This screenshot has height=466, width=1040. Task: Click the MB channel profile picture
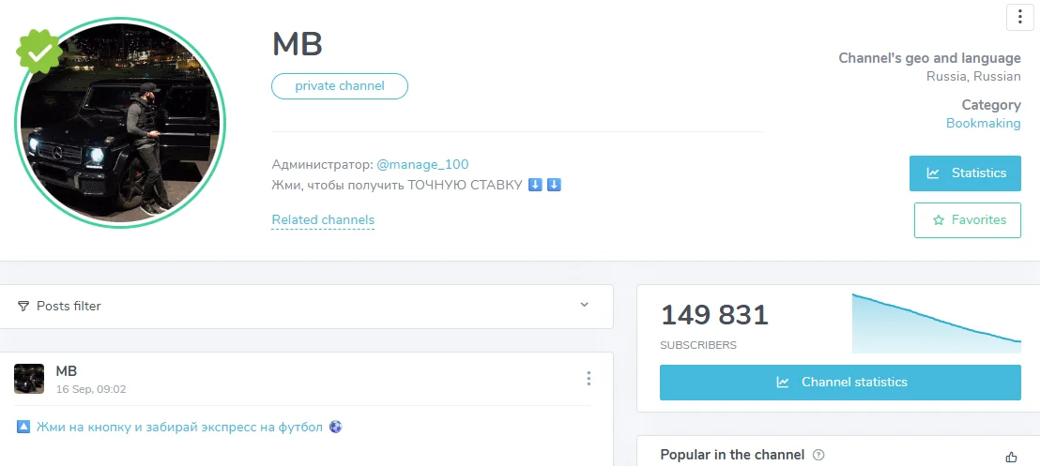tap(120, 125)
